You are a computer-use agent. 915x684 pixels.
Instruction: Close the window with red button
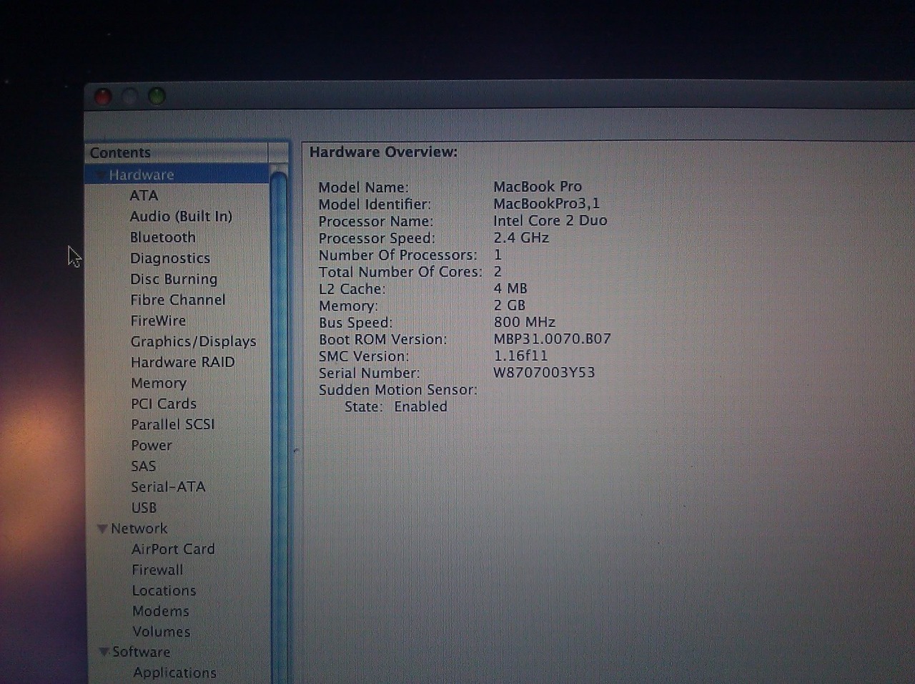coord(103,97)
